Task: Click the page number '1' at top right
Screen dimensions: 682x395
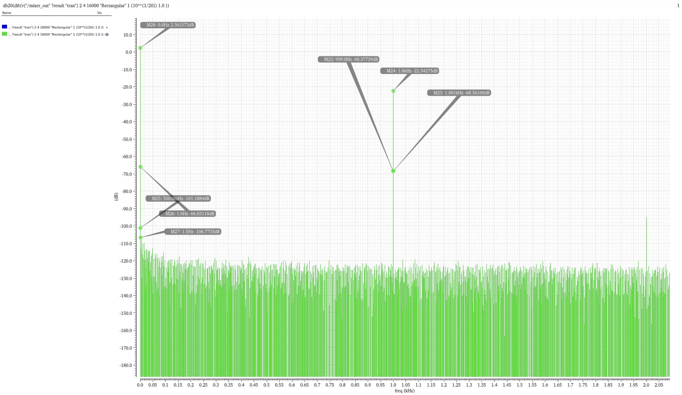Action: pos(678,5)
